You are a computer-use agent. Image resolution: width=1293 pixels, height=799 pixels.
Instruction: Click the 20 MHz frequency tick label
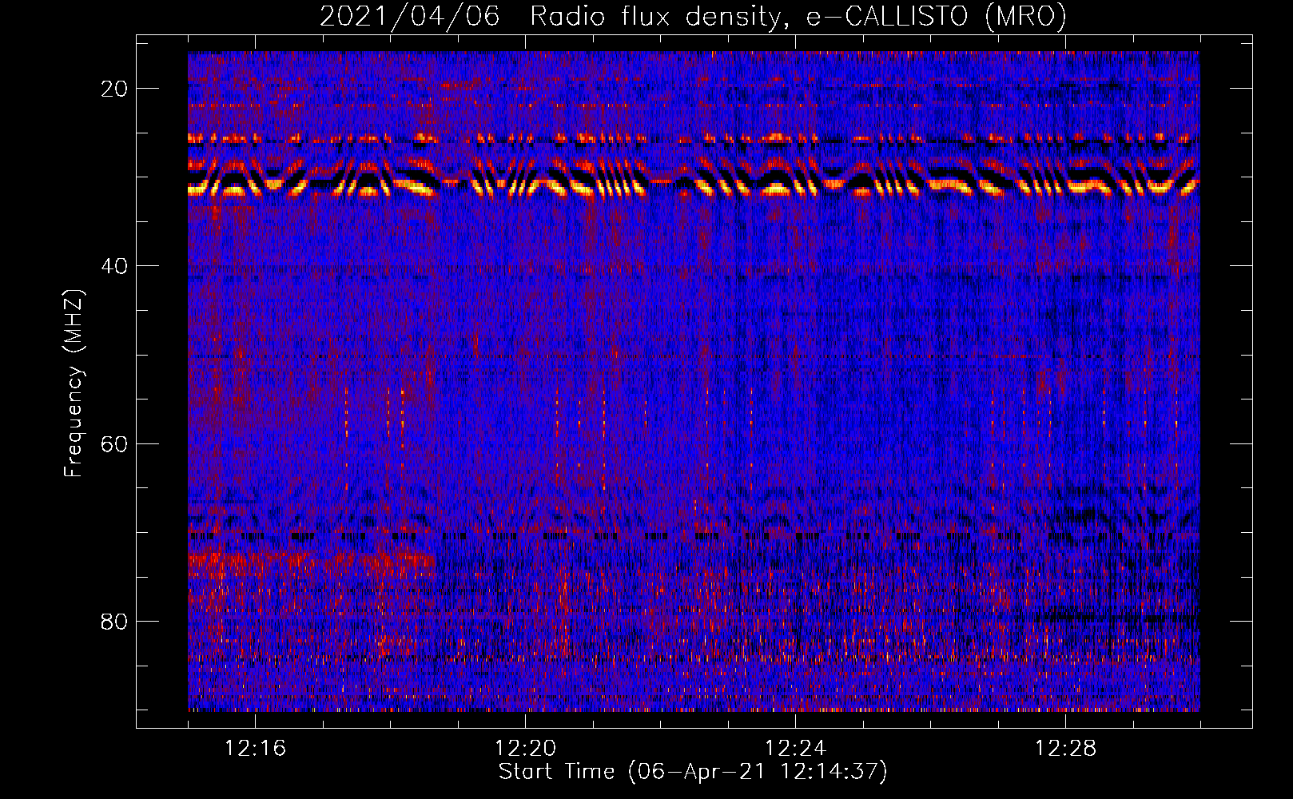point(114,88)
